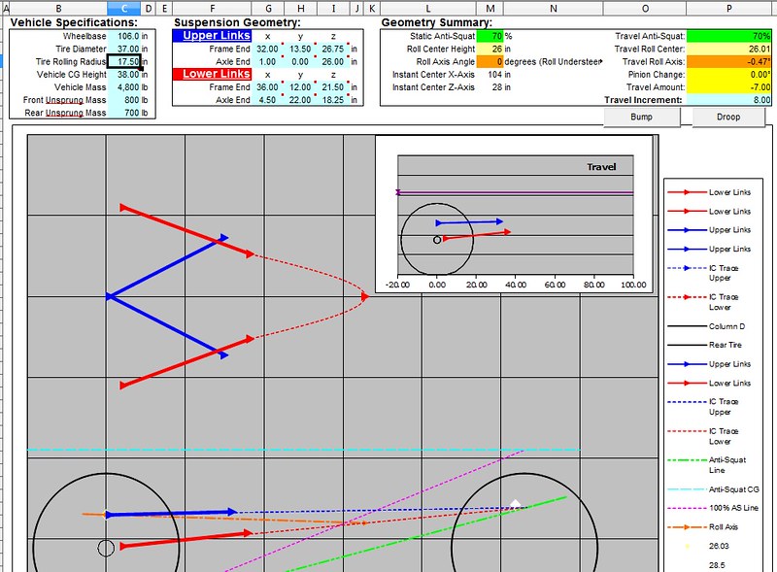This screenshot has width=777, height=572.
Task: Select Upper Links Axle End x value 1.00
Action: pyautogui.click(x=268, y=61)
